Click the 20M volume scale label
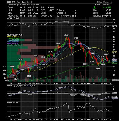The height and width of the screenshot is (121, 119). 5,67
